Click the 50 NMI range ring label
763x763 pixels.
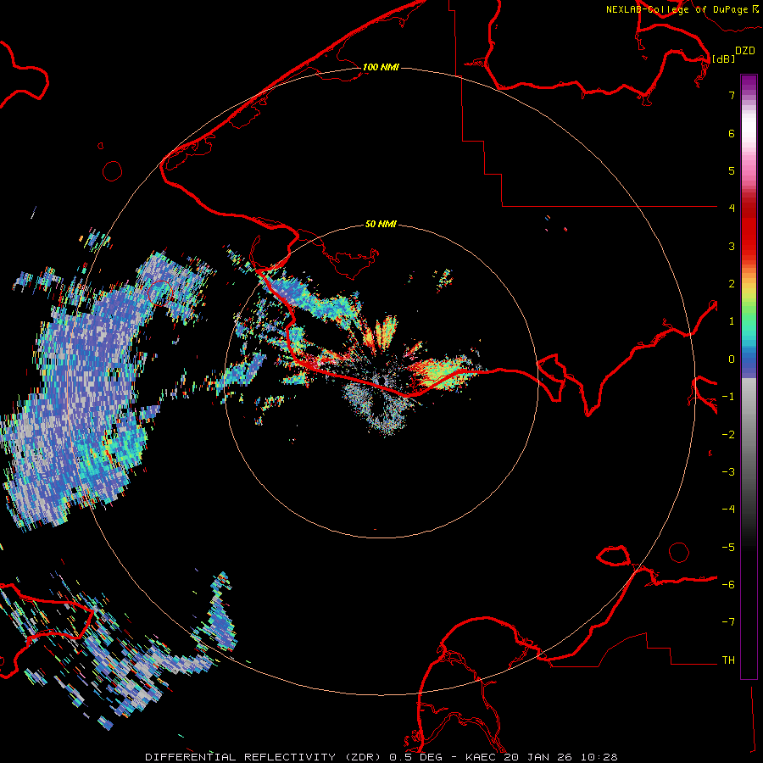pyautogui.click(x=381, y=224)
